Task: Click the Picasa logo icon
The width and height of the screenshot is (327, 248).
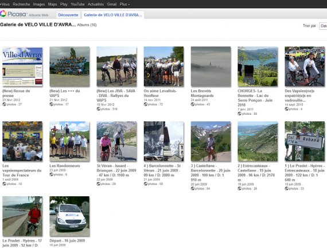Action: pos(3,14)
